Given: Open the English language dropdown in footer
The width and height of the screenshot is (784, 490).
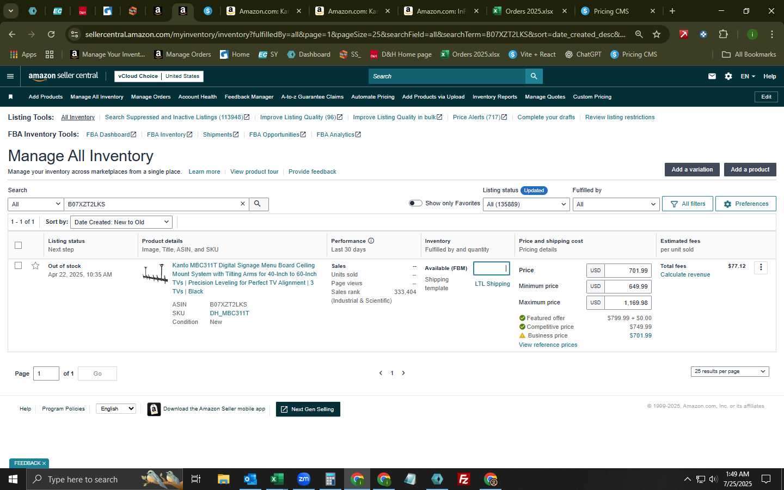Looking at the screenshot, I should (x=116, y=408).
